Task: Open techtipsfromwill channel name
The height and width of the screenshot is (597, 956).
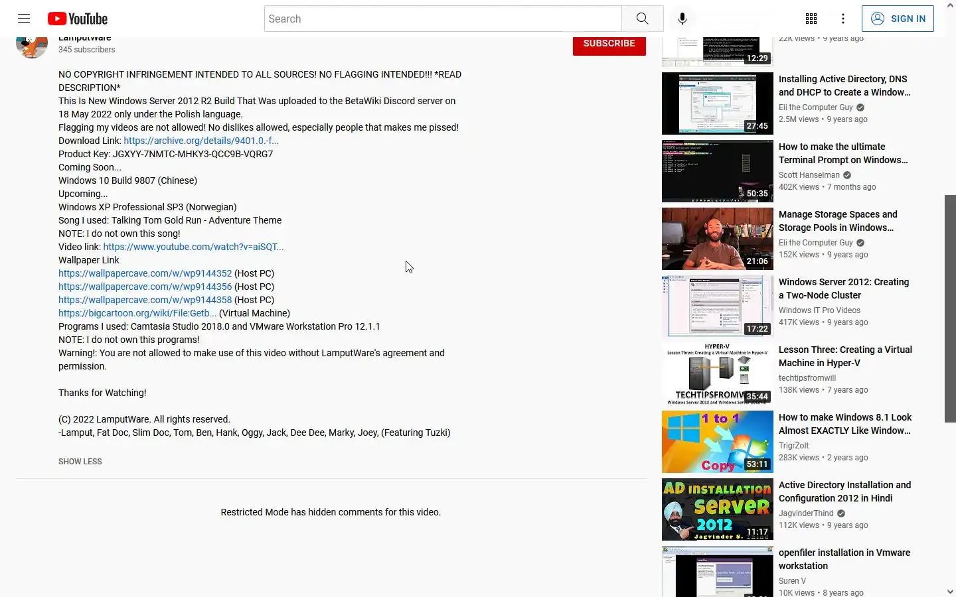Action: [807, 378]
